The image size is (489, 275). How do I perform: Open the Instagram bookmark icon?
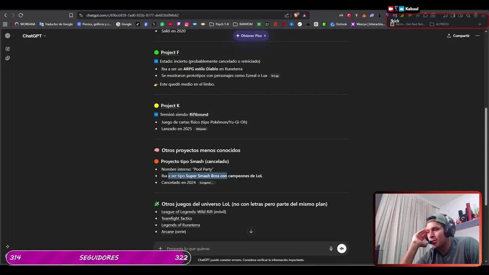(187, 24)
